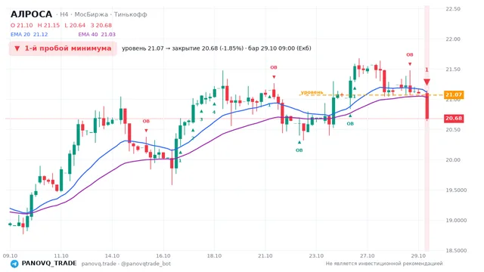This screenshot has width=484, height=272.
Task: Click the 19.5000 price axis label
Action: [456, 190]
